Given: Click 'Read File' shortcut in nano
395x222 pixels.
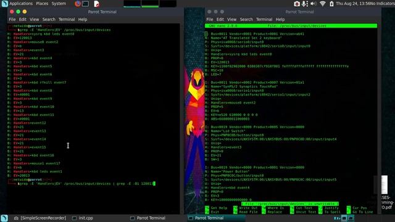Looking at the screenshot, I should point(246,212).
